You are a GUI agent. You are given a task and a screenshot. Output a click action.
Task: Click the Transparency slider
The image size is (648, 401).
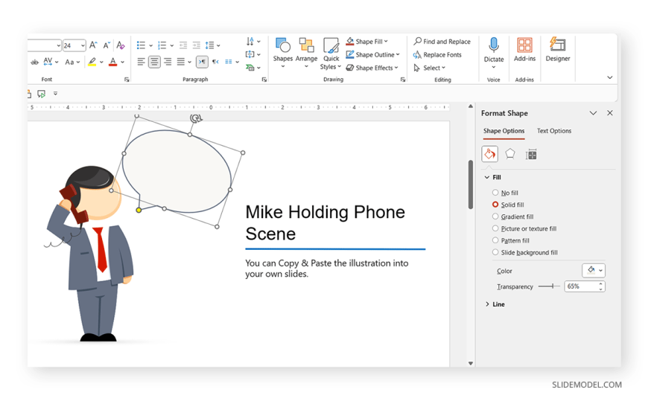click(x=549, y=286)
